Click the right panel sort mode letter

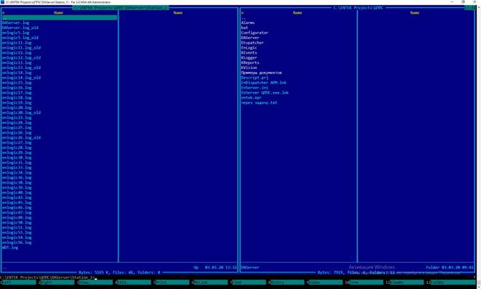tap(242, 13)
